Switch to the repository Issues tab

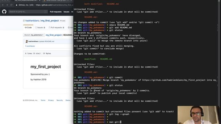[x=40, y=28]
